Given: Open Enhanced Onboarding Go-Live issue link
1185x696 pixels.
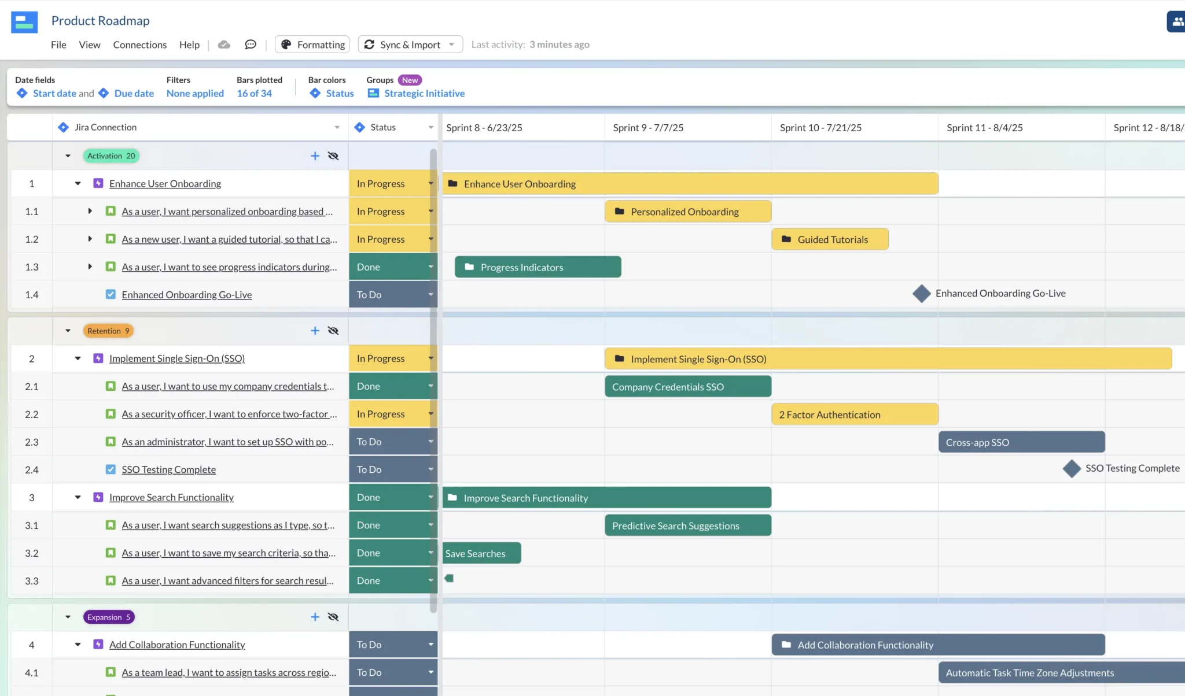Looking at the screenshot, I should pos(187,295).
